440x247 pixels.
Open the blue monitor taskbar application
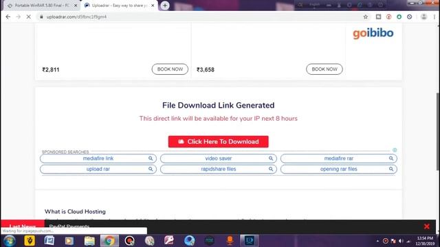point(249,241)
